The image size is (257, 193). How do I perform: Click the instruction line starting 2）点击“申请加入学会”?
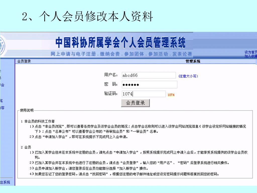point(79,137)
